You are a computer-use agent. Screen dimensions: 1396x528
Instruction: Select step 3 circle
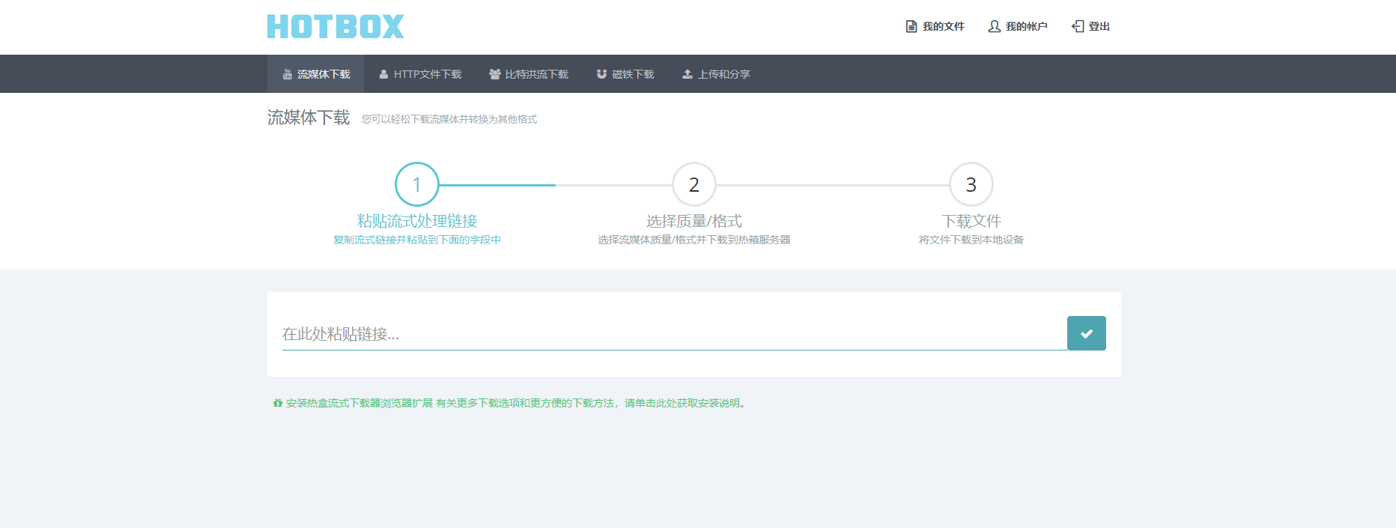click(x=971, y=184)
